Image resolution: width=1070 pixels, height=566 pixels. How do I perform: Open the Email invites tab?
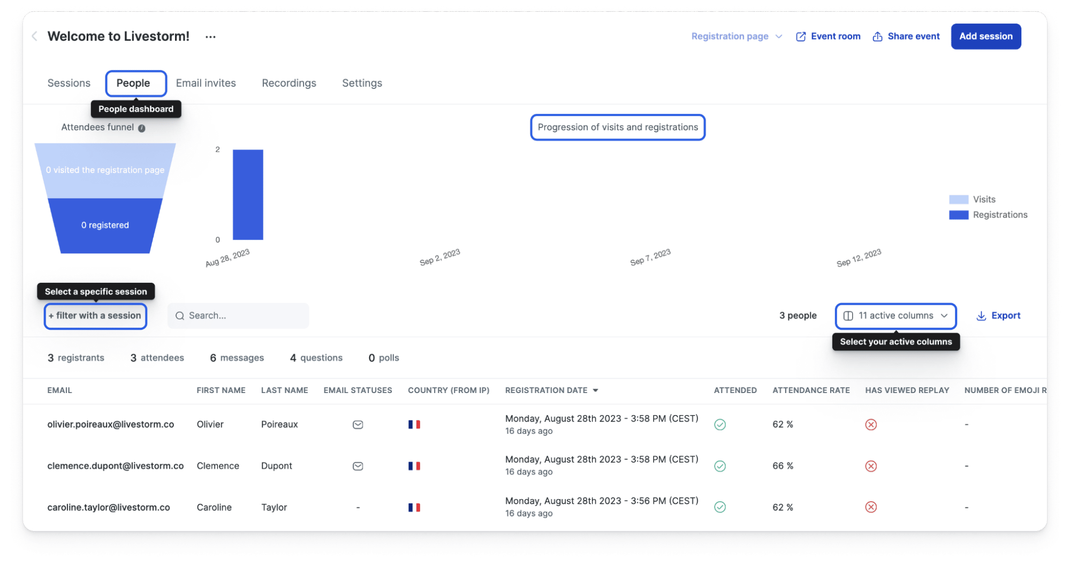pos(206,83)
